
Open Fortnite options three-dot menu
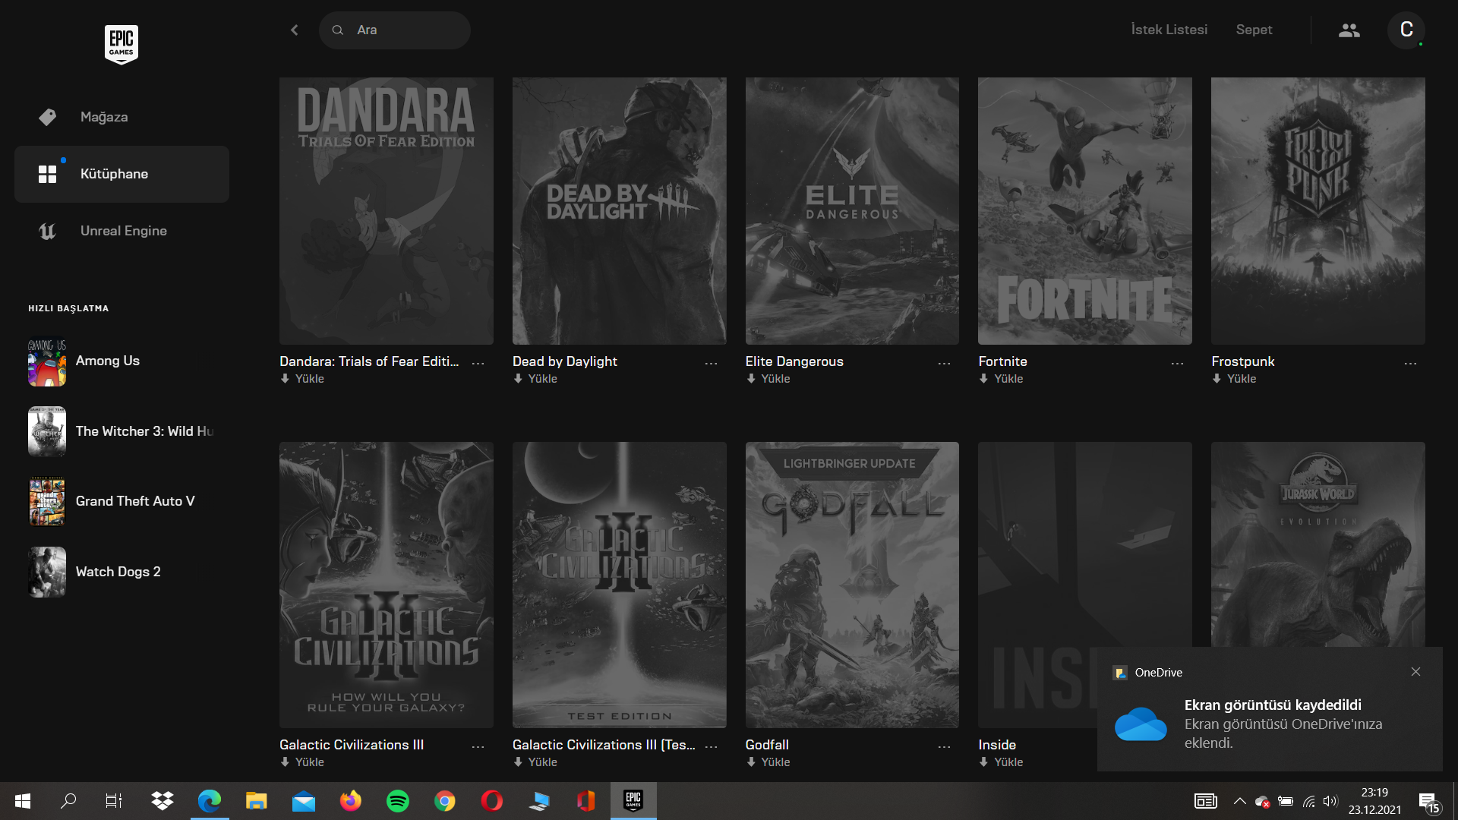point(1177,364)
